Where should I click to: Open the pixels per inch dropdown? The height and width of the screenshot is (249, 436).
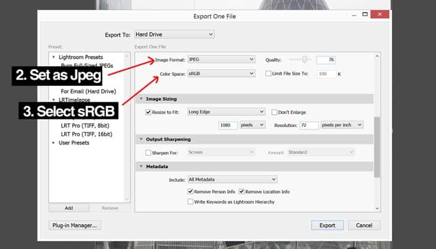342,125
